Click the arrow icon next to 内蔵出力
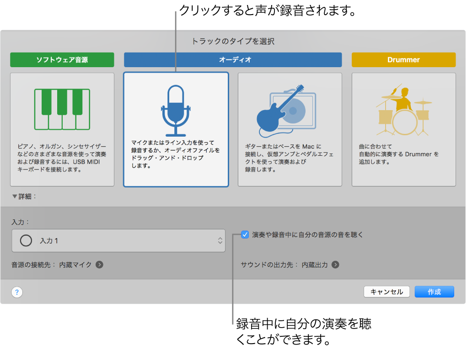Screen dimensions: 467x350 point(335,264)
